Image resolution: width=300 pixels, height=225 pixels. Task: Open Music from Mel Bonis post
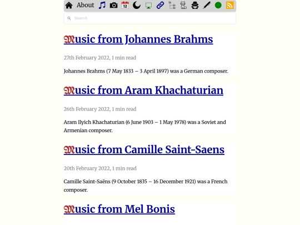[x=119, y=209]
